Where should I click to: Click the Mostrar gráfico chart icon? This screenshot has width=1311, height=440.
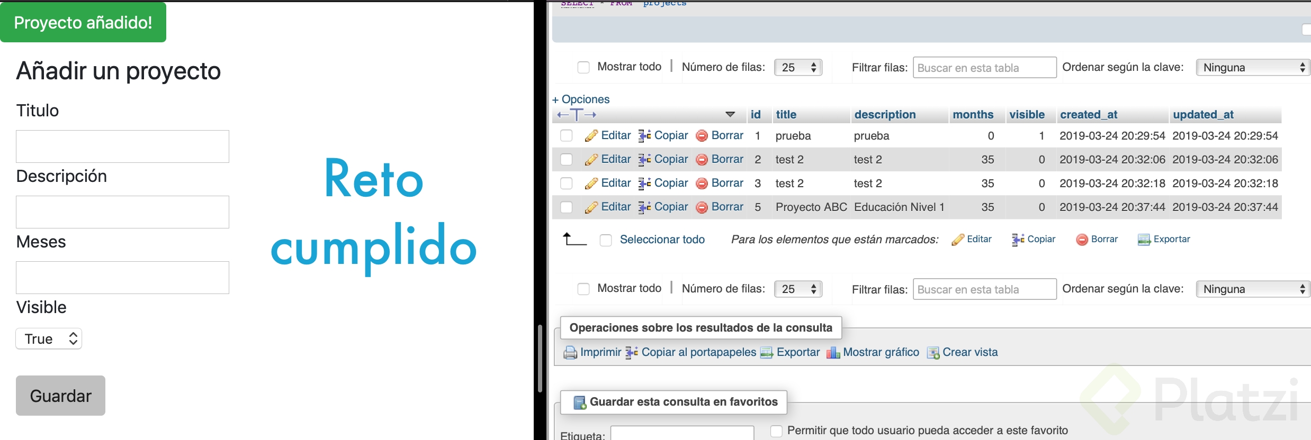click(x=833, y=353)
